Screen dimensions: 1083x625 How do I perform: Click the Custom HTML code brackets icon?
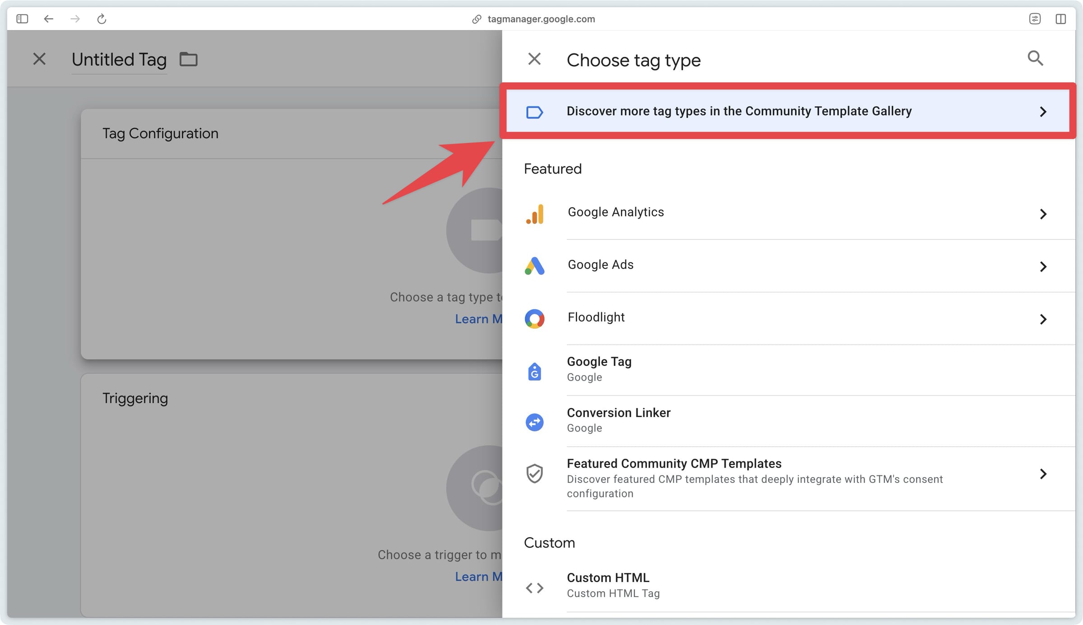pos(535,588)
